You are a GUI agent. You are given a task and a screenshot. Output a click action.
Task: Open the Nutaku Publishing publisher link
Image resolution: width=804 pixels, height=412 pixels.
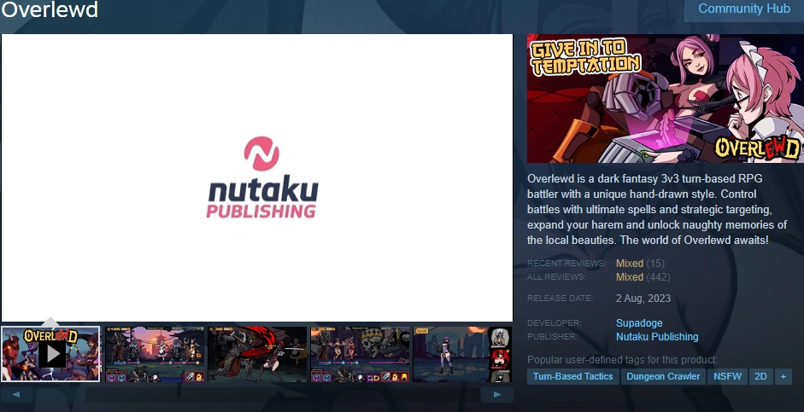pyautogui.click(x=657, y=337)
